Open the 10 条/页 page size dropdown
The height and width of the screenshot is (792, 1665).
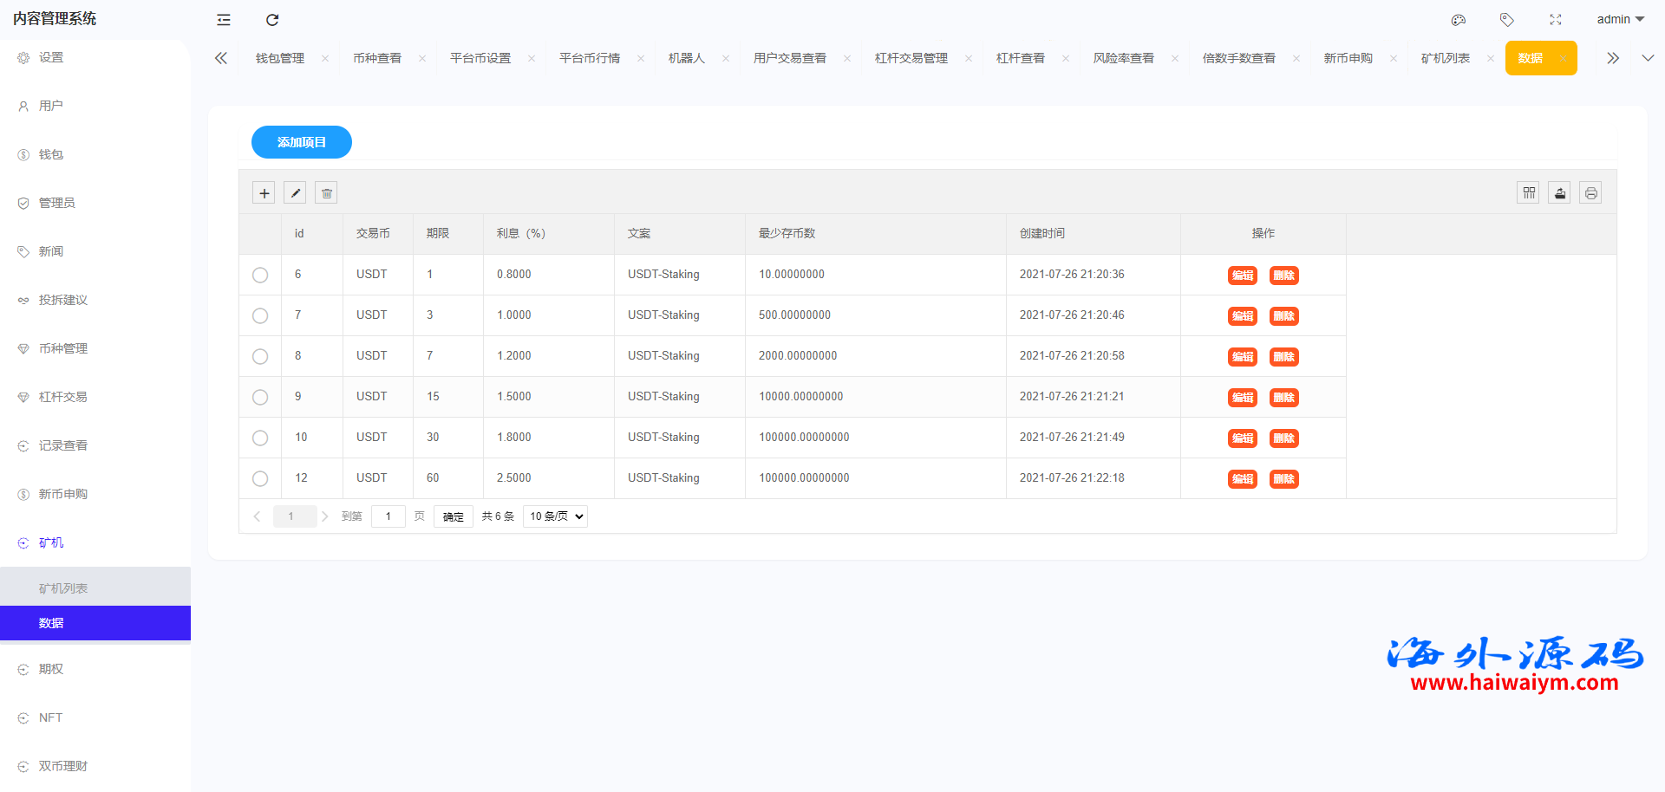point(555,516)
